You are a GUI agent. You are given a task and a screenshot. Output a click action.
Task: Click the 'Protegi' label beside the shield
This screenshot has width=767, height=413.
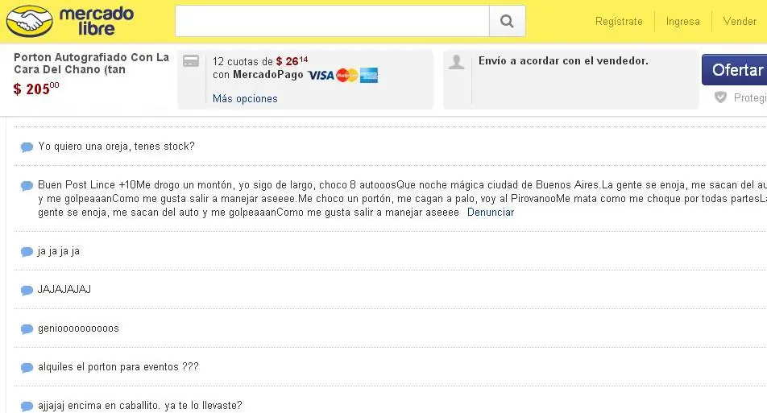[750, 97]
